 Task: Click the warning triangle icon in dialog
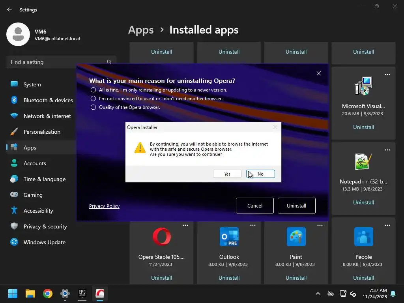point(140,148)
